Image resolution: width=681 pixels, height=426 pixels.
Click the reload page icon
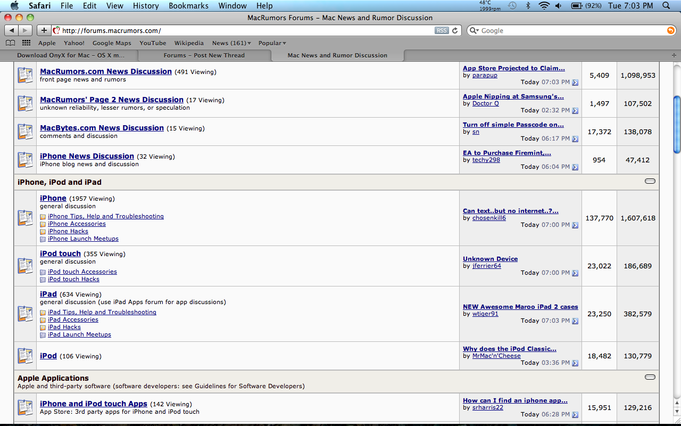[455, 30]
